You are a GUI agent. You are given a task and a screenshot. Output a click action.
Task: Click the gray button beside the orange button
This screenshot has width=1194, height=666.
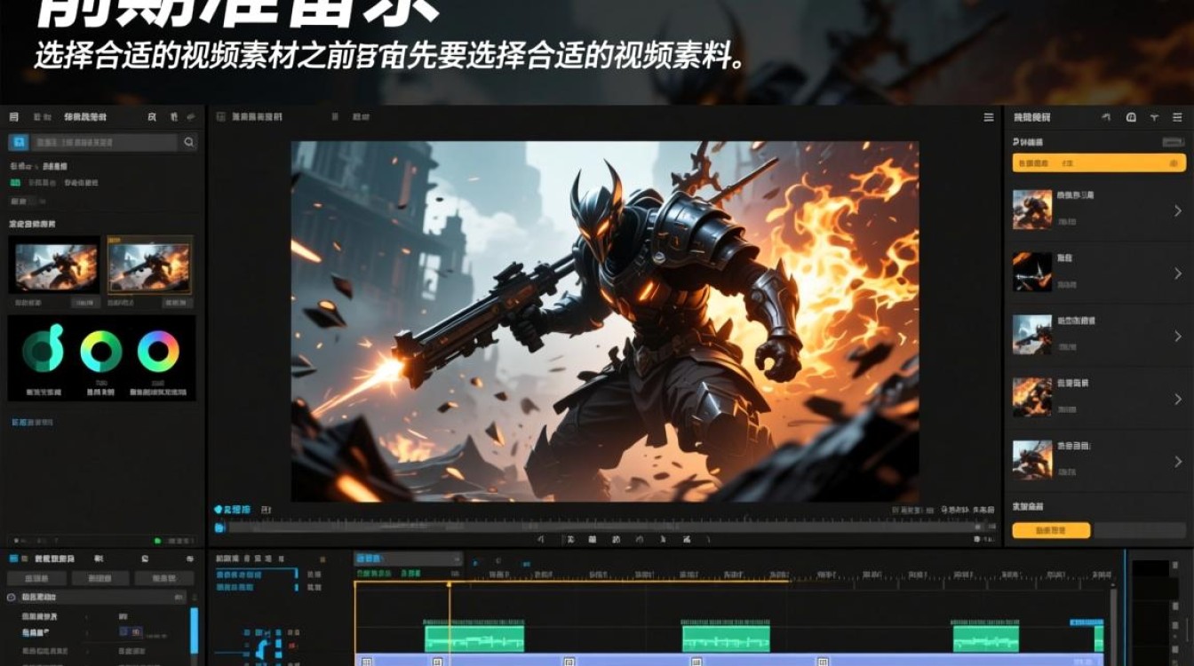[x=1139, y=530]
